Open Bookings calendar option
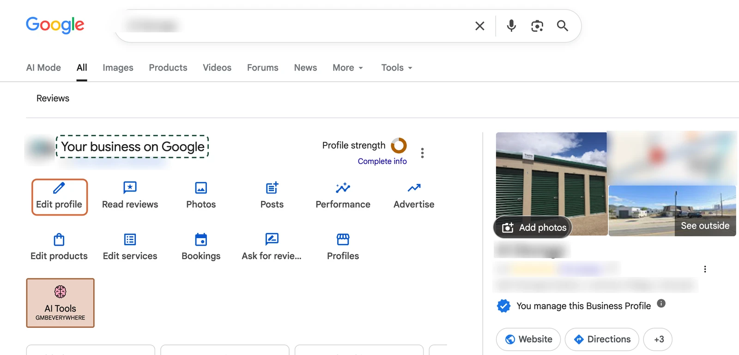Image resolution: width=739 pixels, height=355 pixels. 201,248
